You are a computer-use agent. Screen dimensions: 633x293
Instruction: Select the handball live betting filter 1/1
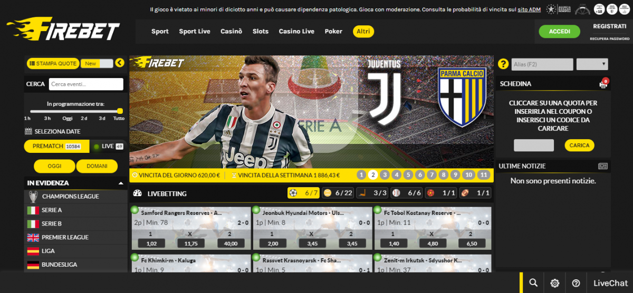pyautogui.click(x=441, y=193)
